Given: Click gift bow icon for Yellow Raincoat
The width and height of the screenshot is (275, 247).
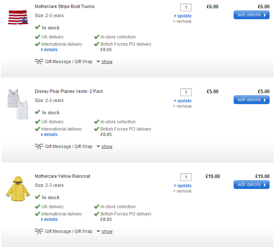Looking at the screenshot, I should (x=39, y=231).
